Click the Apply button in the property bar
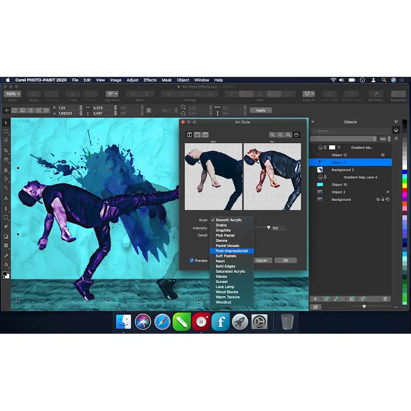Viewport: 411px width, 411px height. pos(261,110)
